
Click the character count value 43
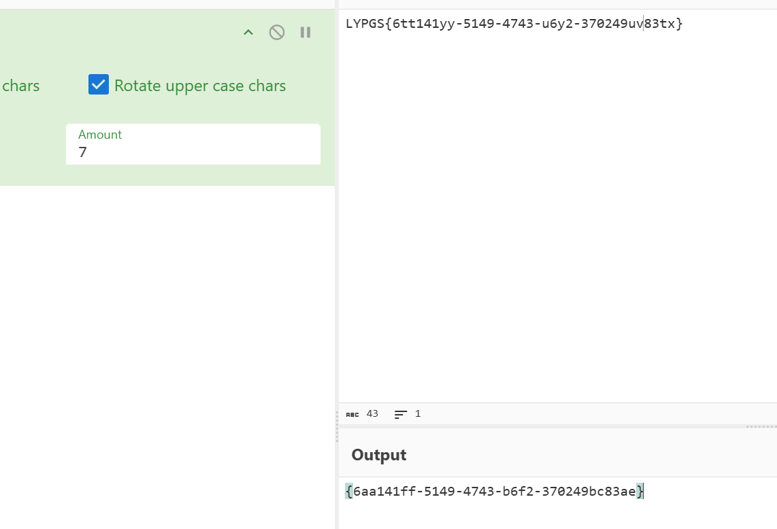point(372,413)
